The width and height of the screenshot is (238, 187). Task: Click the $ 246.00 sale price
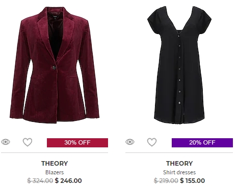coord(68,181)
